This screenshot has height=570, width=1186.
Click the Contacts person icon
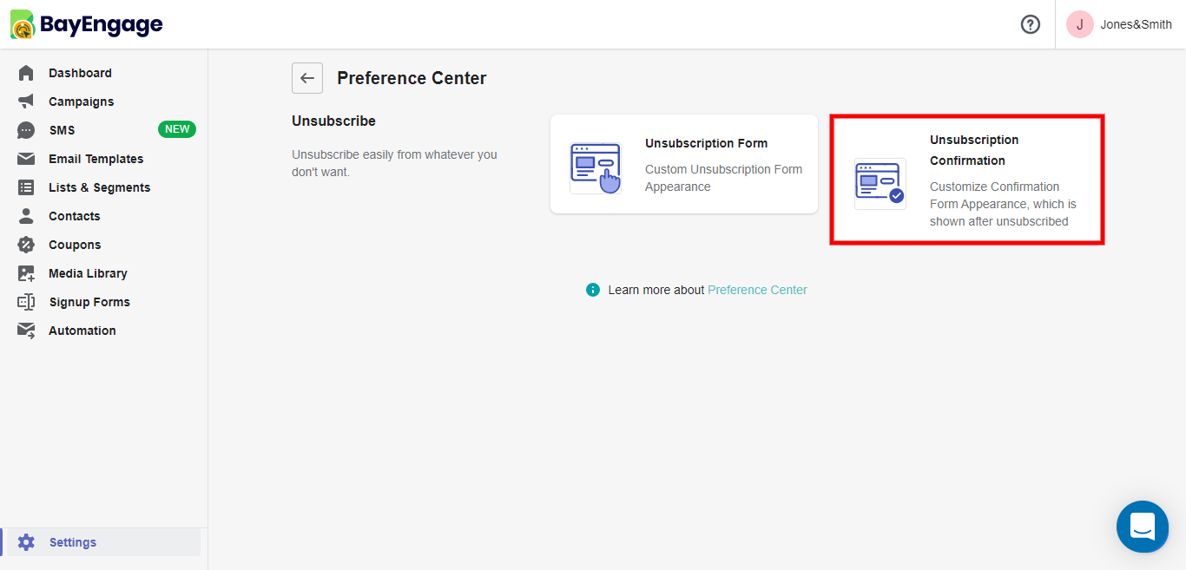26,216
